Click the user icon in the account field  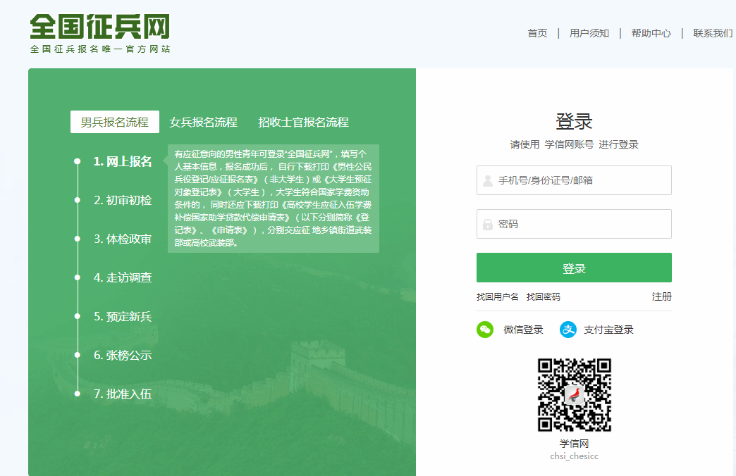point(488,180)
